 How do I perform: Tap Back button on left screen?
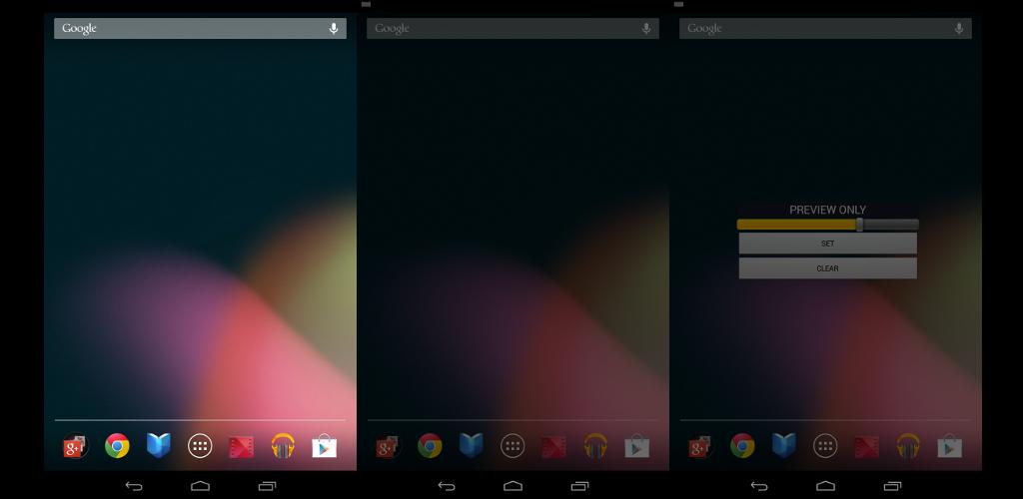tap(134, 486)
